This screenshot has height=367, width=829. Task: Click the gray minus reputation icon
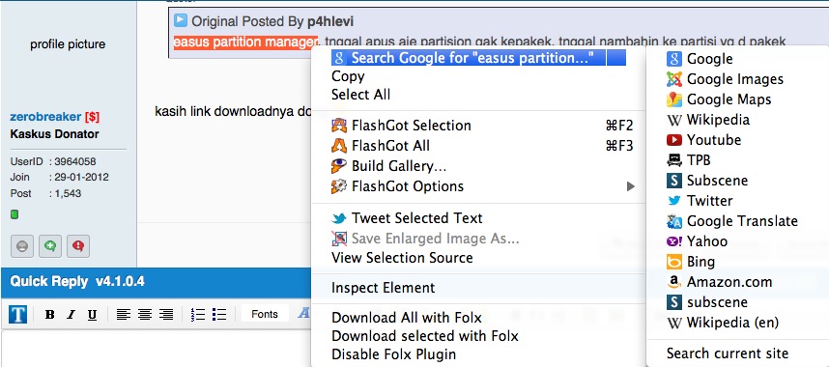click(22, 246)
